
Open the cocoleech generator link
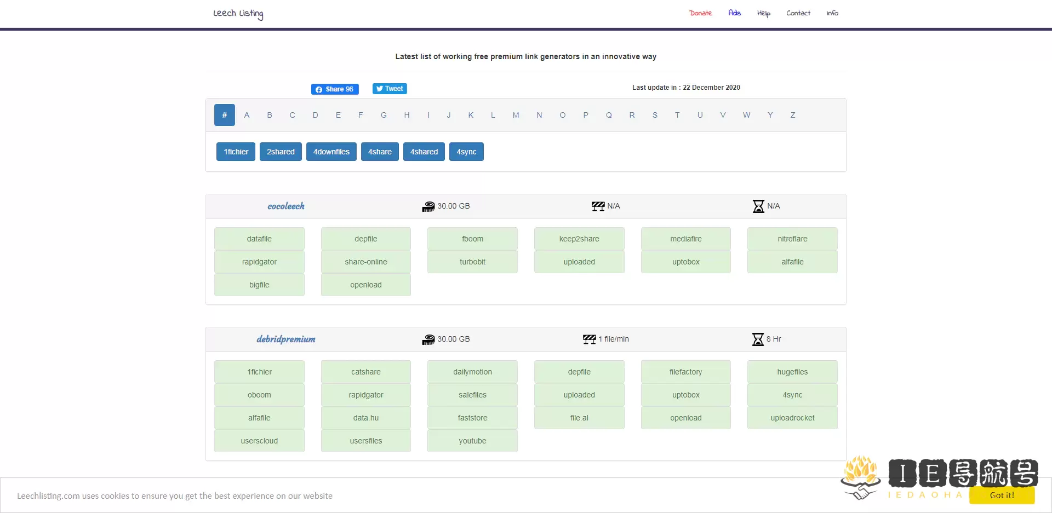(285, 206)
